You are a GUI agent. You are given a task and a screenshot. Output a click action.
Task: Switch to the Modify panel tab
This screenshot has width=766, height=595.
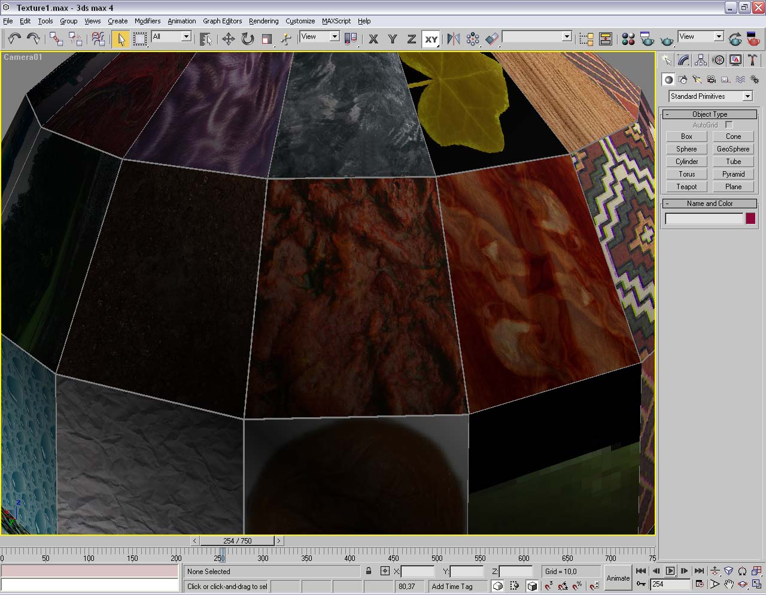pyautogui.click(x=683, y=60)
